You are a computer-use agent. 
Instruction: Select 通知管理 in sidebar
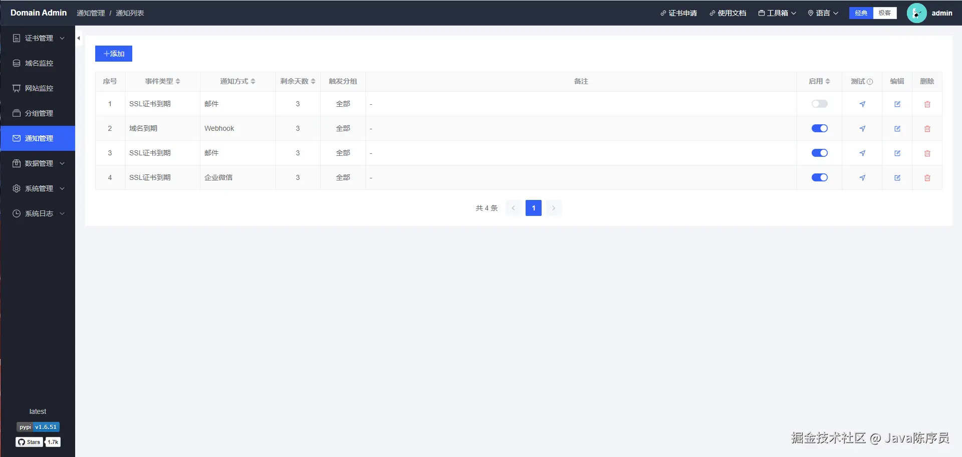coord(38,138)
